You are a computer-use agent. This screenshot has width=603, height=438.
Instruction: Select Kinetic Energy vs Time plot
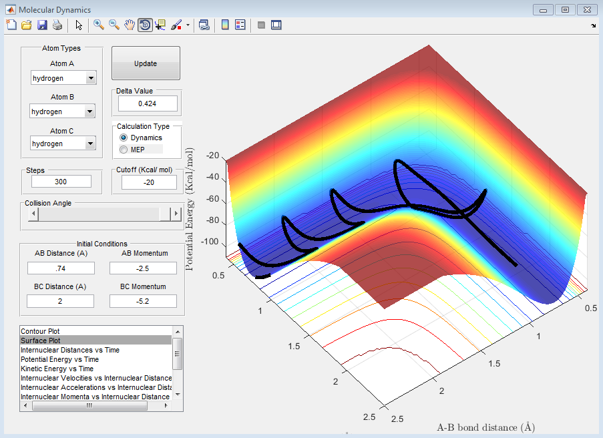tap(57, 369)
